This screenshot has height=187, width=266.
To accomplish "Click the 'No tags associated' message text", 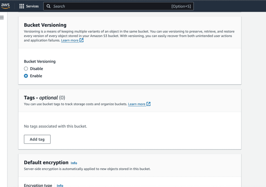I will (55, 126).
